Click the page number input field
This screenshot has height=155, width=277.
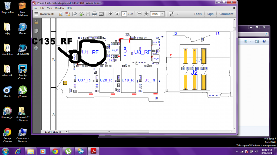point(124,14)
